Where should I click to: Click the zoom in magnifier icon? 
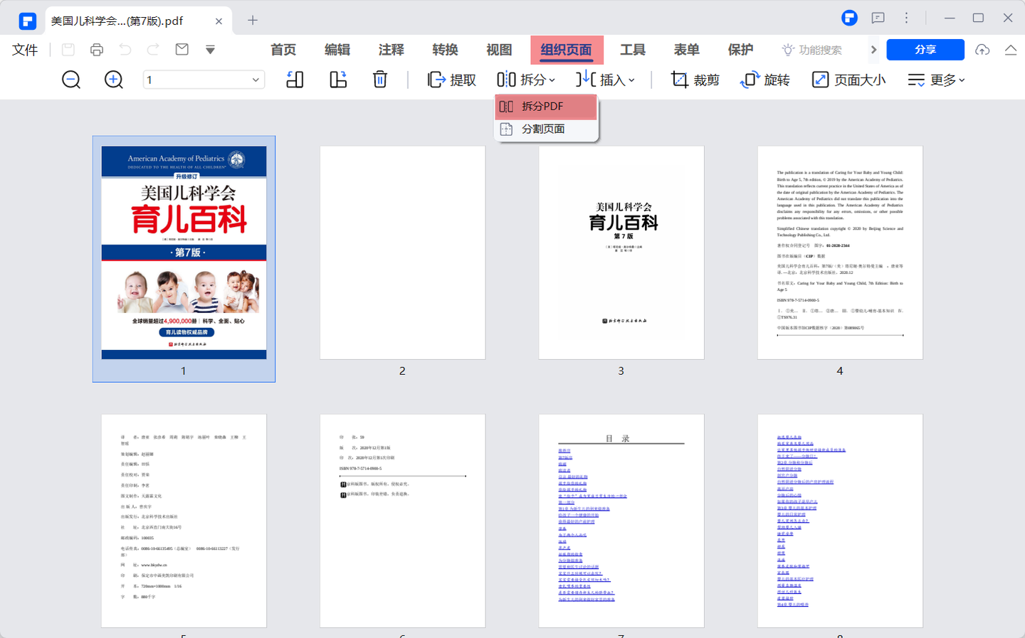(114, 80)
